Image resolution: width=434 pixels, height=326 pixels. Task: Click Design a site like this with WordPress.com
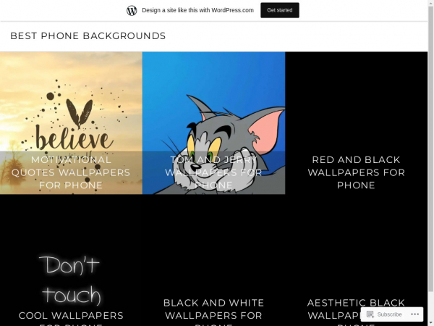197,10
